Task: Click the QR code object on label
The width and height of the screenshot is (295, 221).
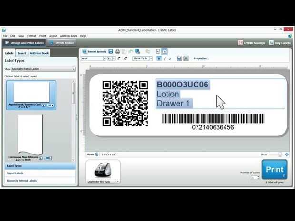Action: (125, 103)
